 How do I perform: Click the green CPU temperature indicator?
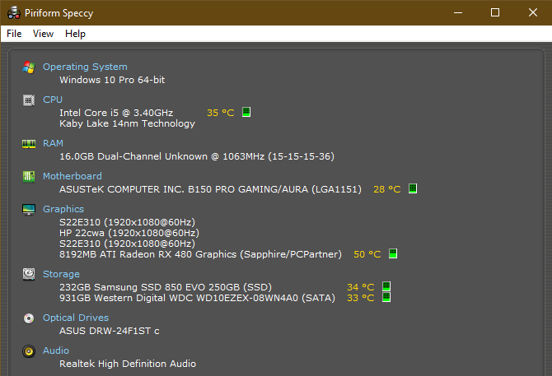point(246,112)
